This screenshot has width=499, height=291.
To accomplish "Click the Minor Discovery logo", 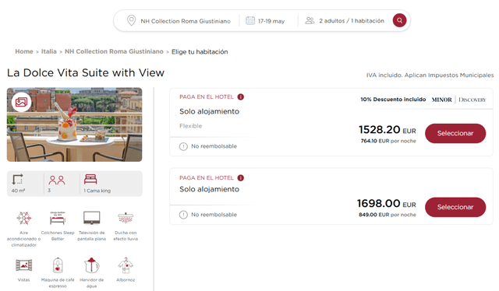I will point(458,100).
